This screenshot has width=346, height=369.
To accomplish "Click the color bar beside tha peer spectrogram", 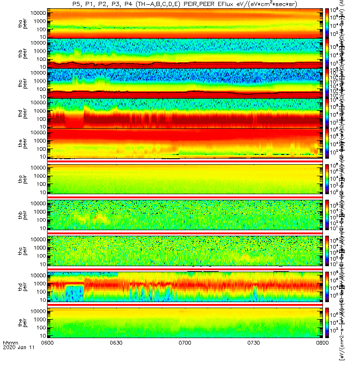I will [327, 24].
